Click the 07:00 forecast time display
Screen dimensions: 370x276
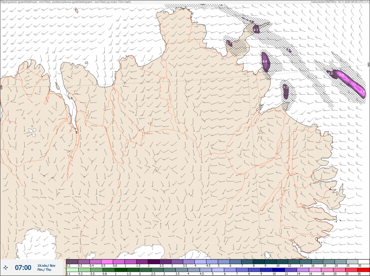pyautogui.click(x=23, y=268)
